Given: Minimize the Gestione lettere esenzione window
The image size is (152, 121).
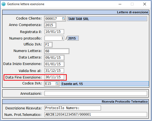Looking at the screenshot, I should [120, 4].
